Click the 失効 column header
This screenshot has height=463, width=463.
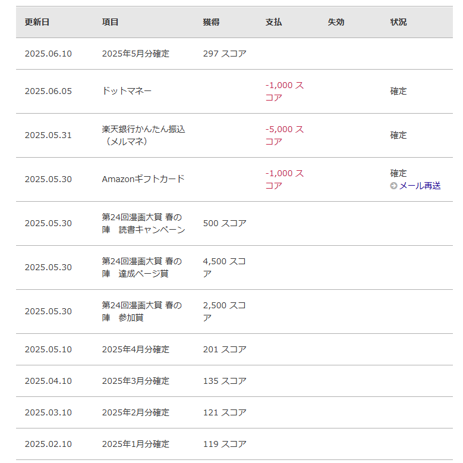tap(336, 22)
